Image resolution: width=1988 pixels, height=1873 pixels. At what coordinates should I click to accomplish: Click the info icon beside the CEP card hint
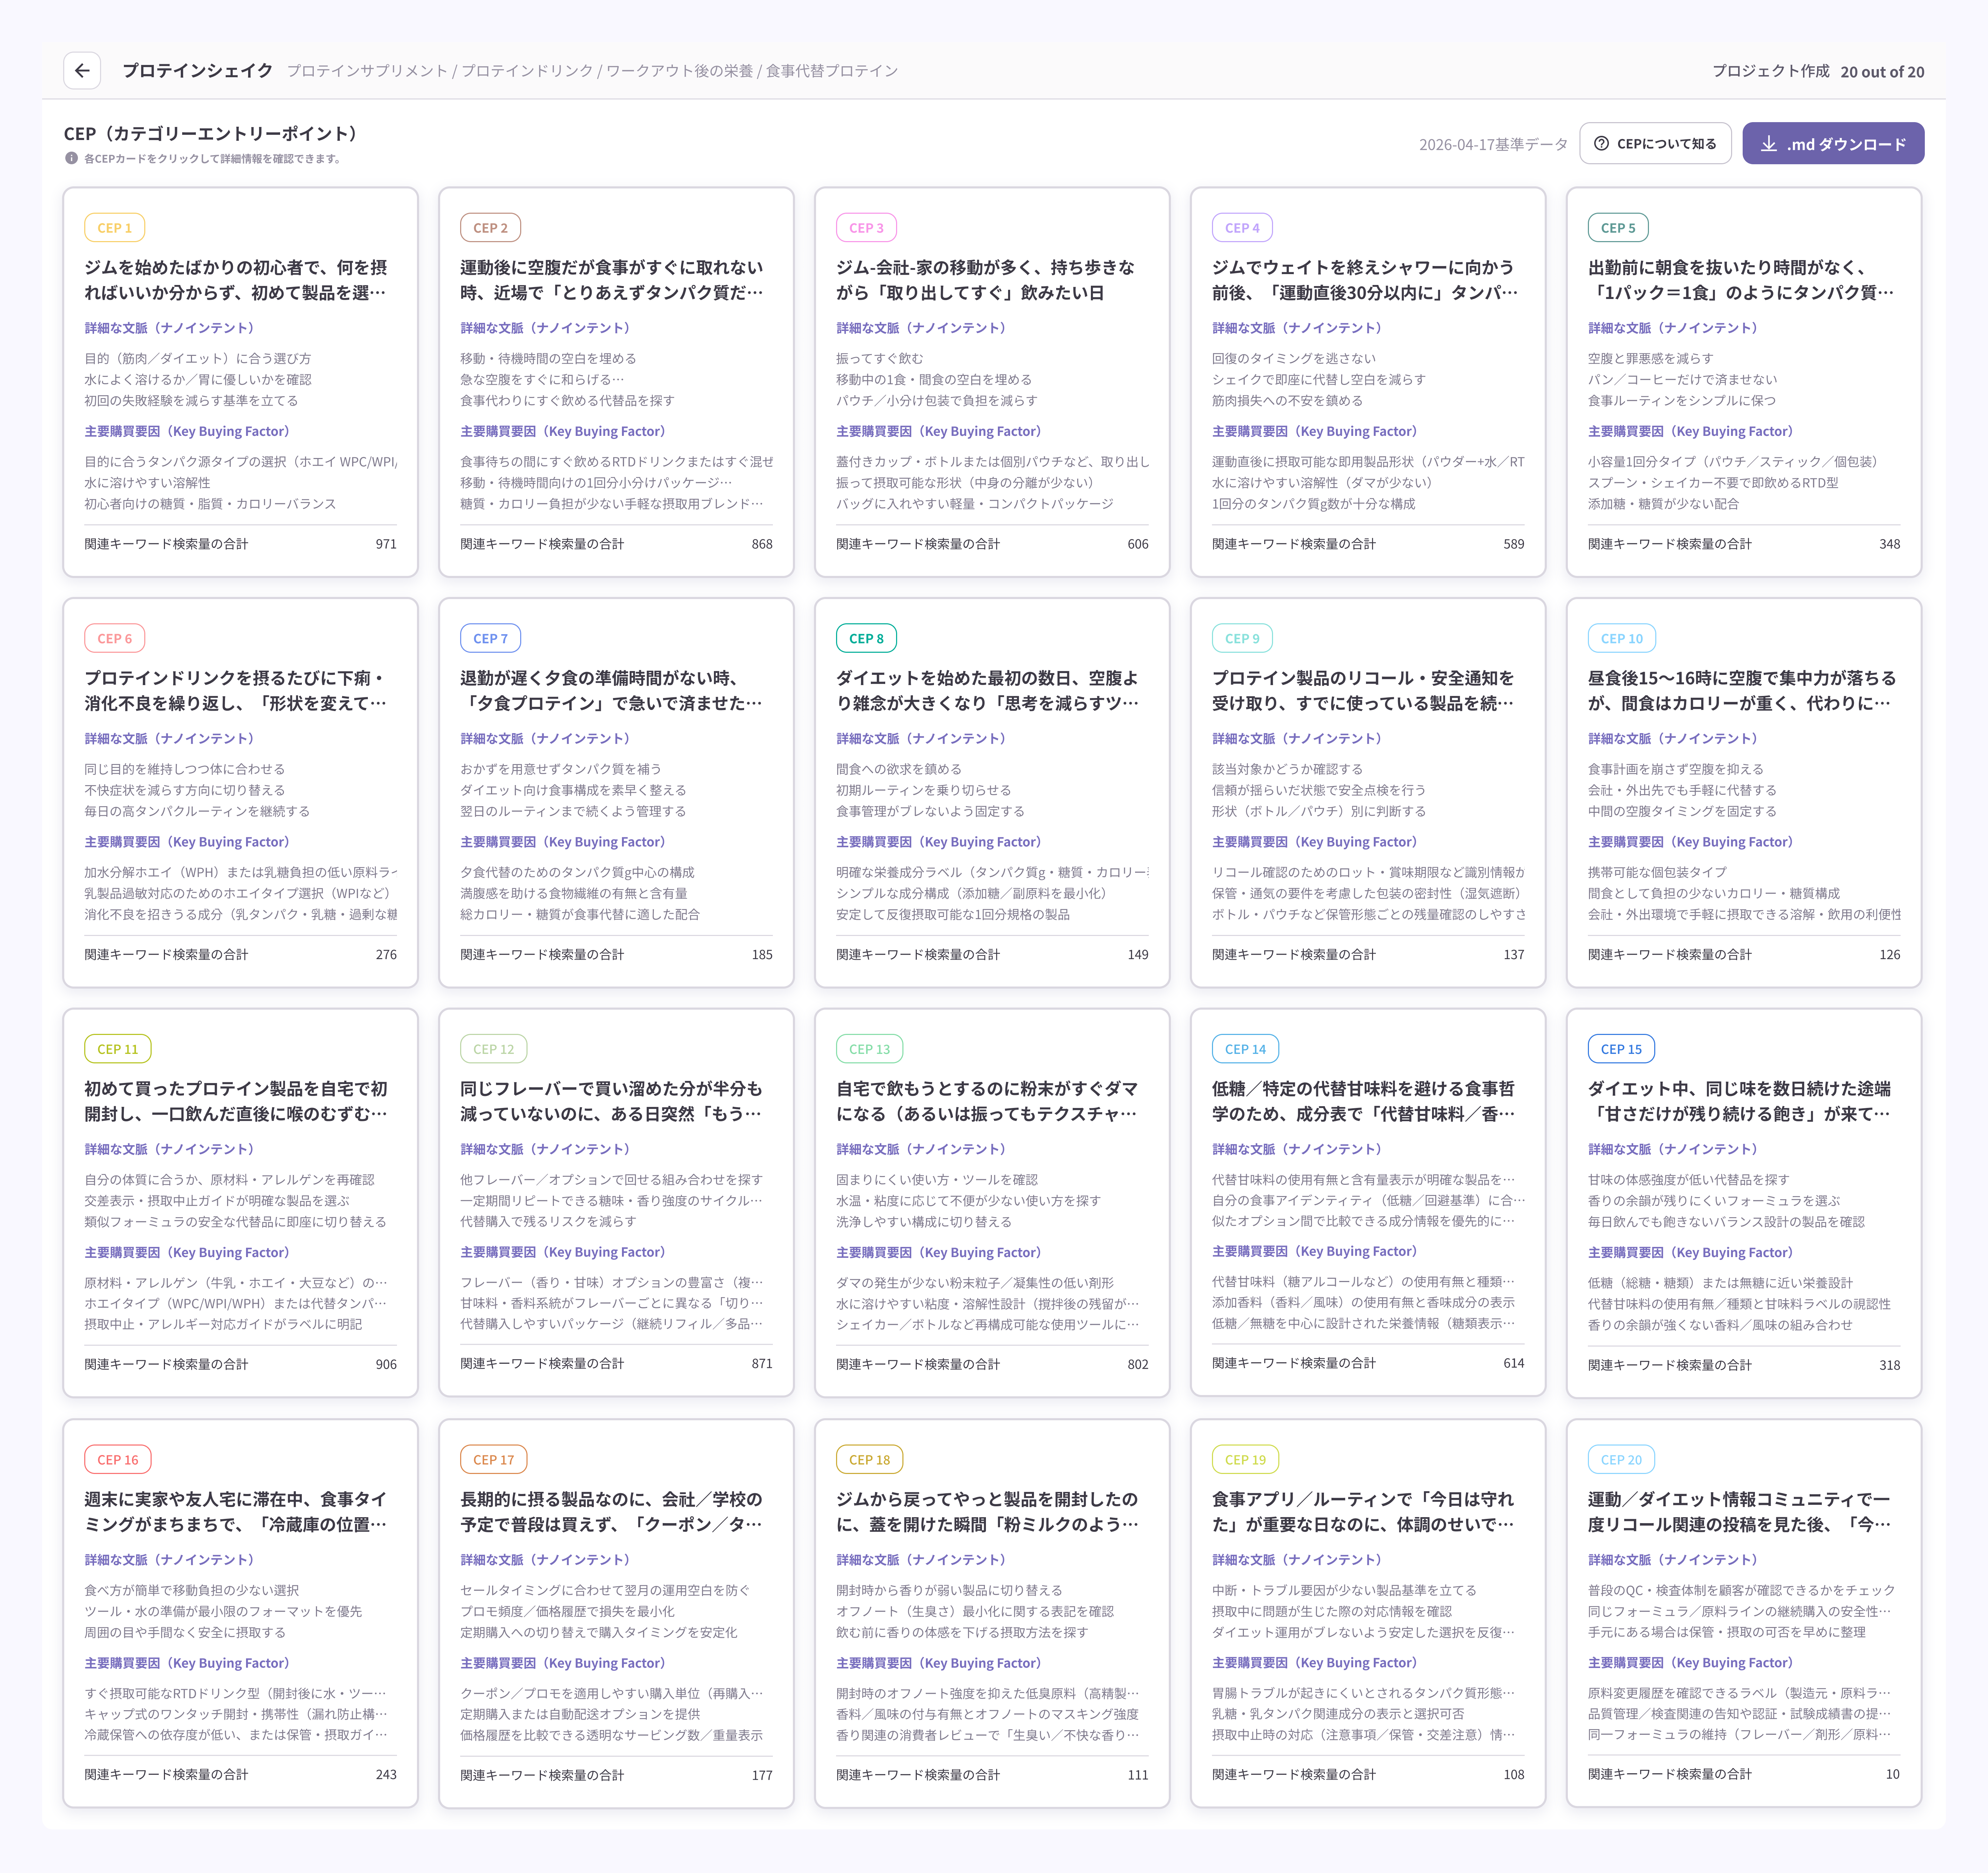click(71, 158)
